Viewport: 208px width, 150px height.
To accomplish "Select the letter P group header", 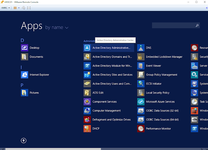I will 22,85.
